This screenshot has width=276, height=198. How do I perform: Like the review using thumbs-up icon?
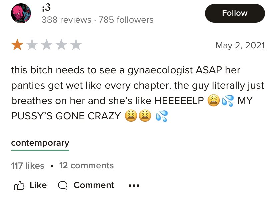coord(19,186)
